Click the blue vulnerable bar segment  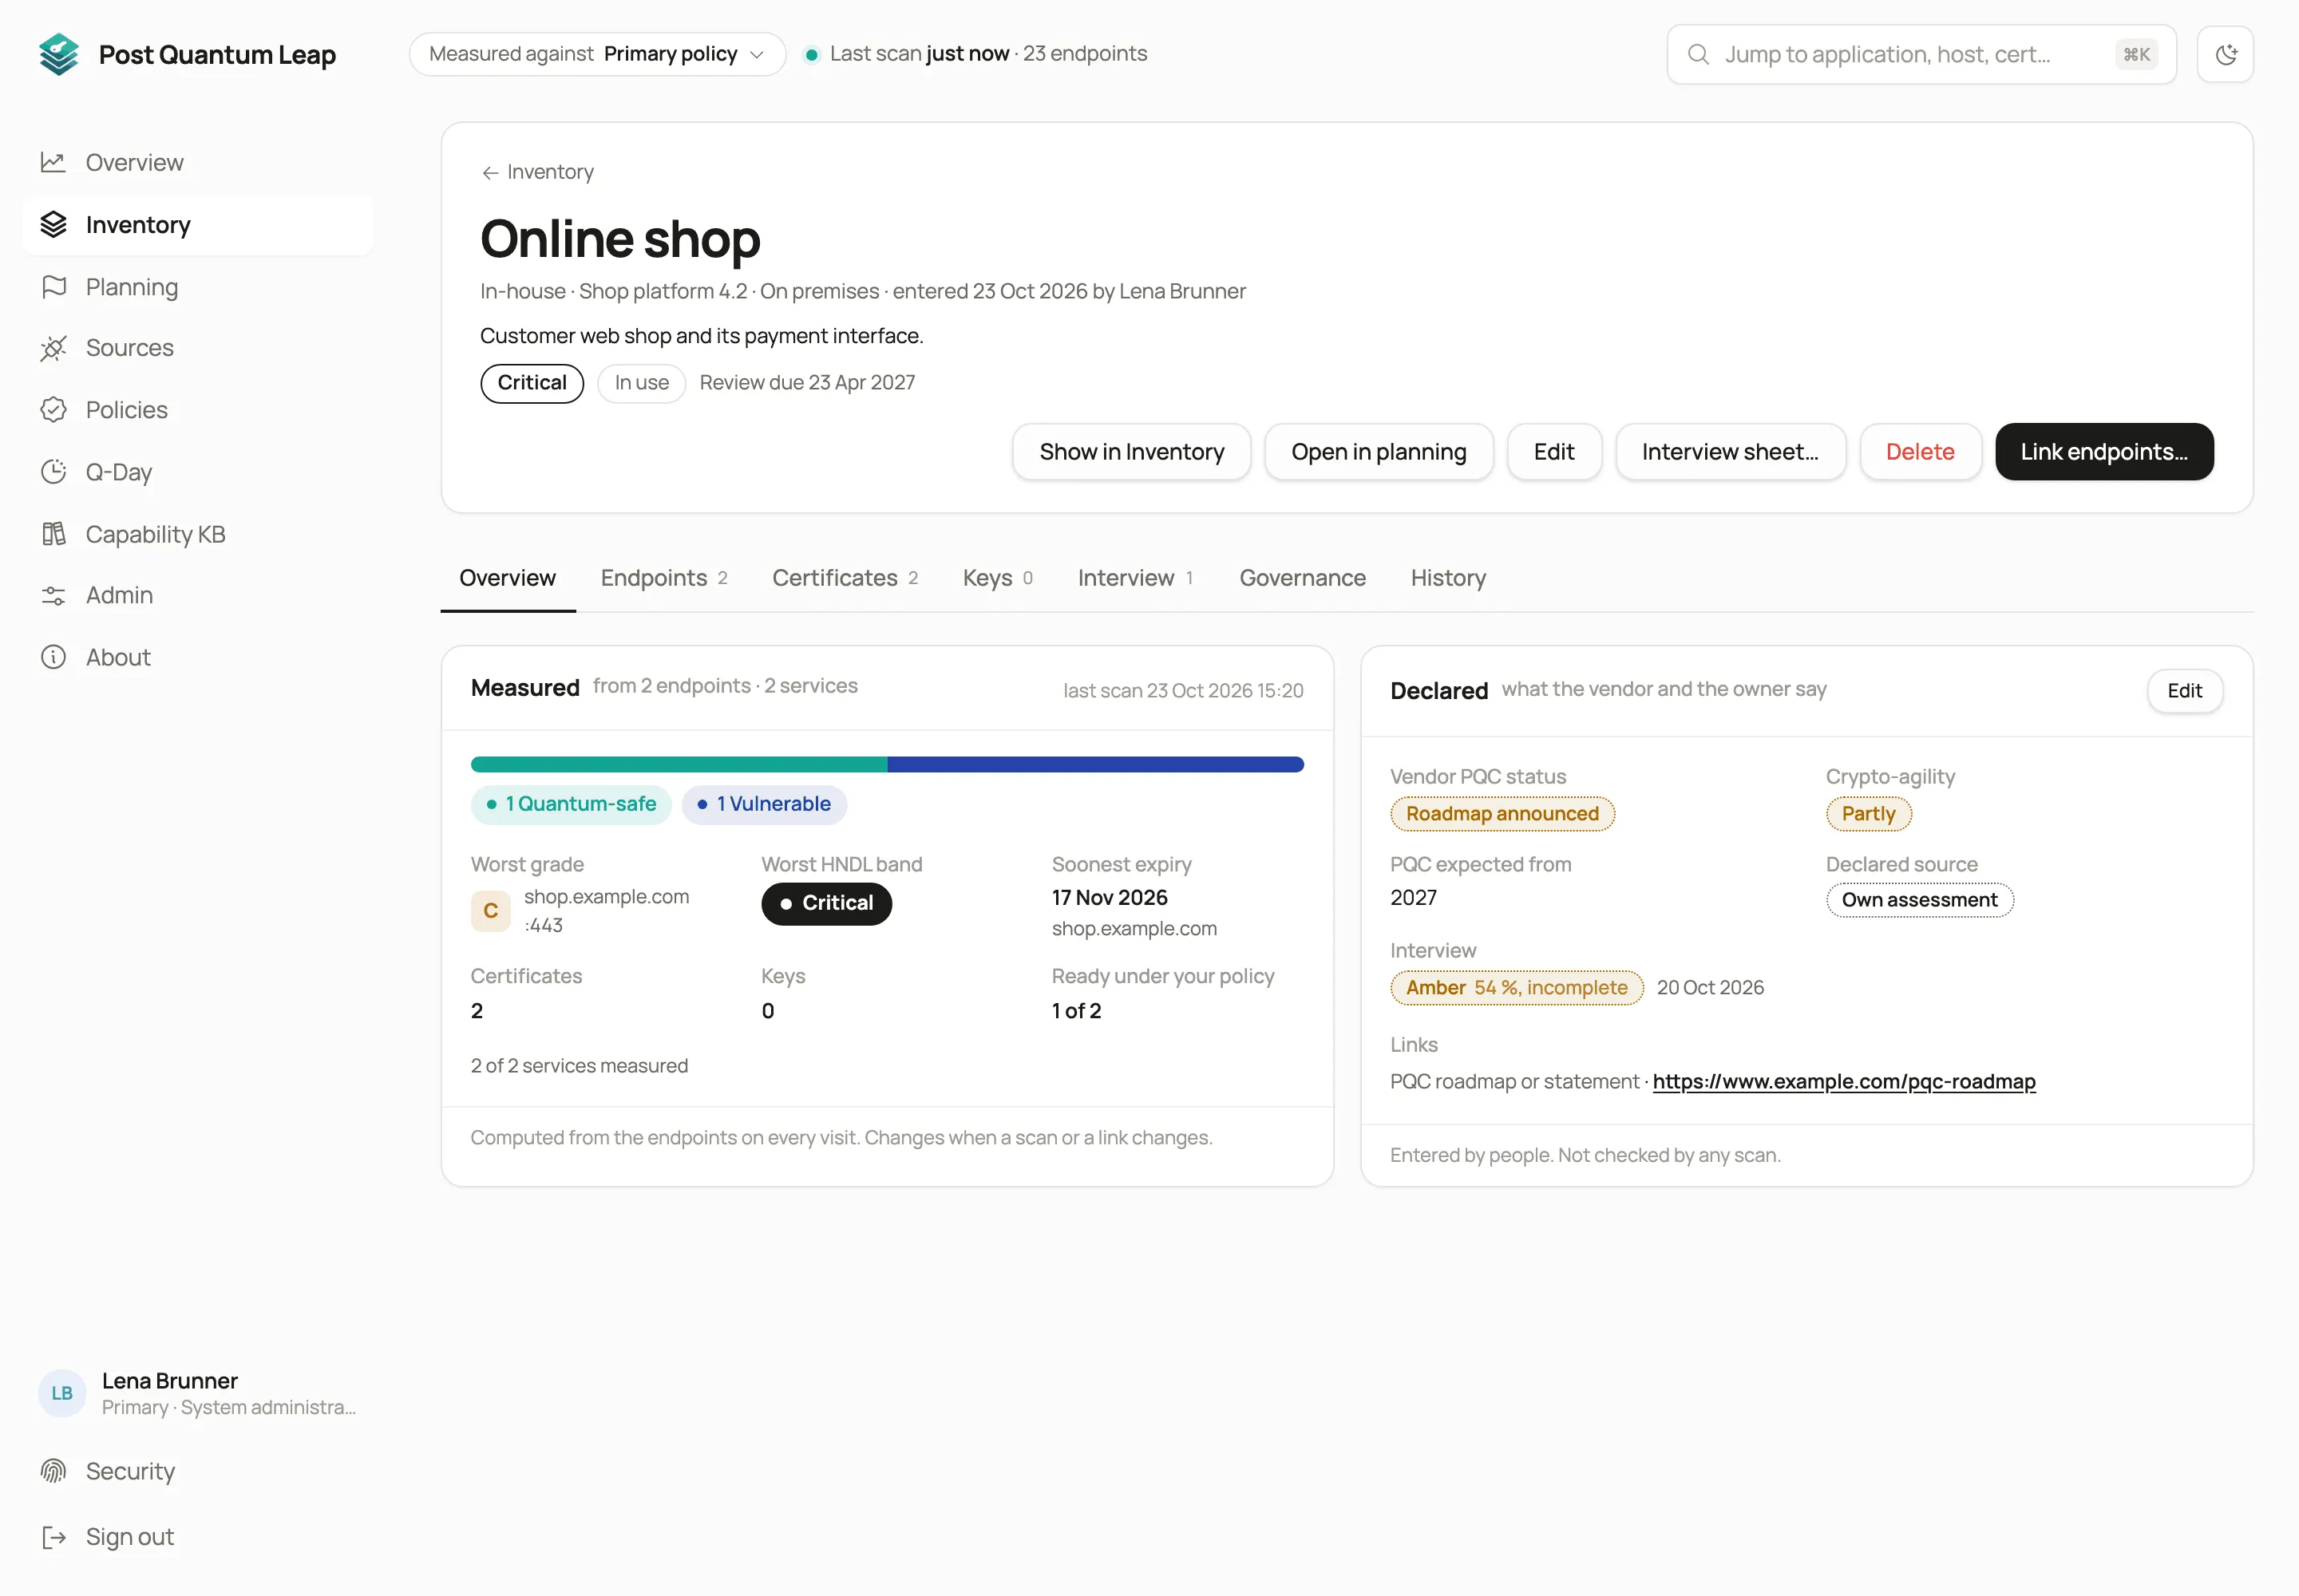coord(1095,765)
